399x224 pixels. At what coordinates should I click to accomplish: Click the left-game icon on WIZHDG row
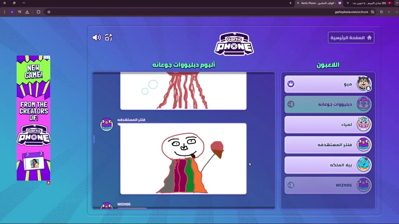point(291,185)
